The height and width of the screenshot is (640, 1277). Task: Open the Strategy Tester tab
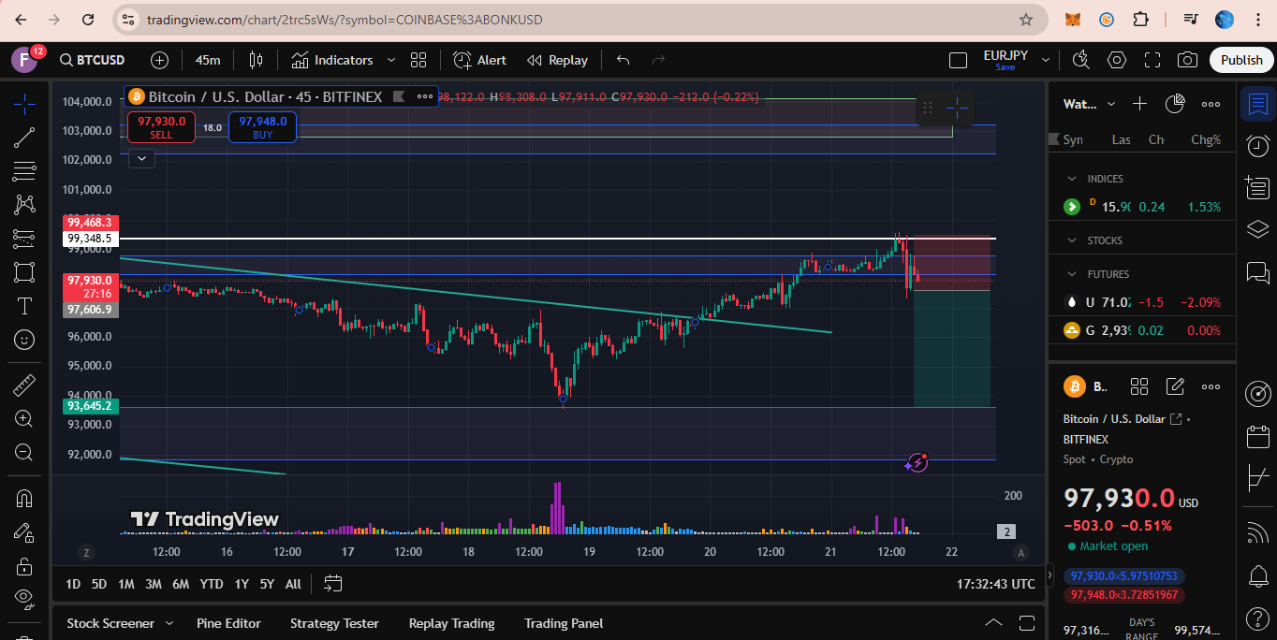pyautogui.click(x=334, y=623)
